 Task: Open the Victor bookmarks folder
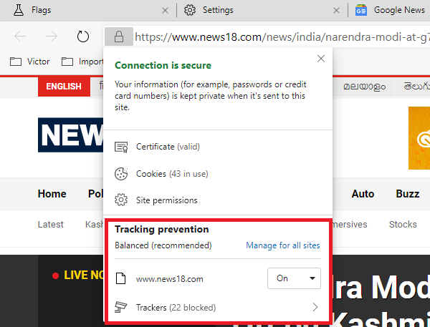point(29,62)
